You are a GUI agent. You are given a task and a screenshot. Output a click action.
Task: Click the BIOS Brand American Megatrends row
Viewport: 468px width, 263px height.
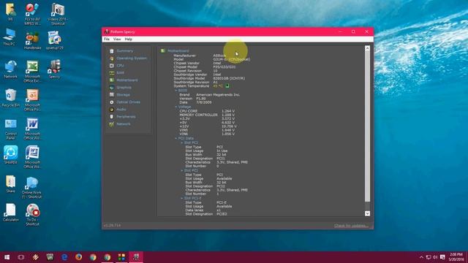(x=210, y=95)
